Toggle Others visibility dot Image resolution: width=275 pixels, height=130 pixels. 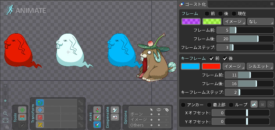159,125
